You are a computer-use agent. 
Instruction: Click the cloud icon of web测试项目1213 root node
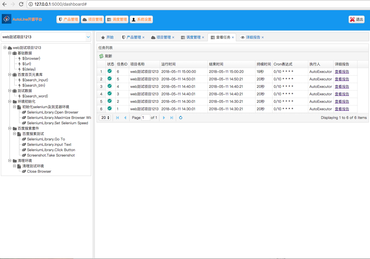tap(10, 48)
